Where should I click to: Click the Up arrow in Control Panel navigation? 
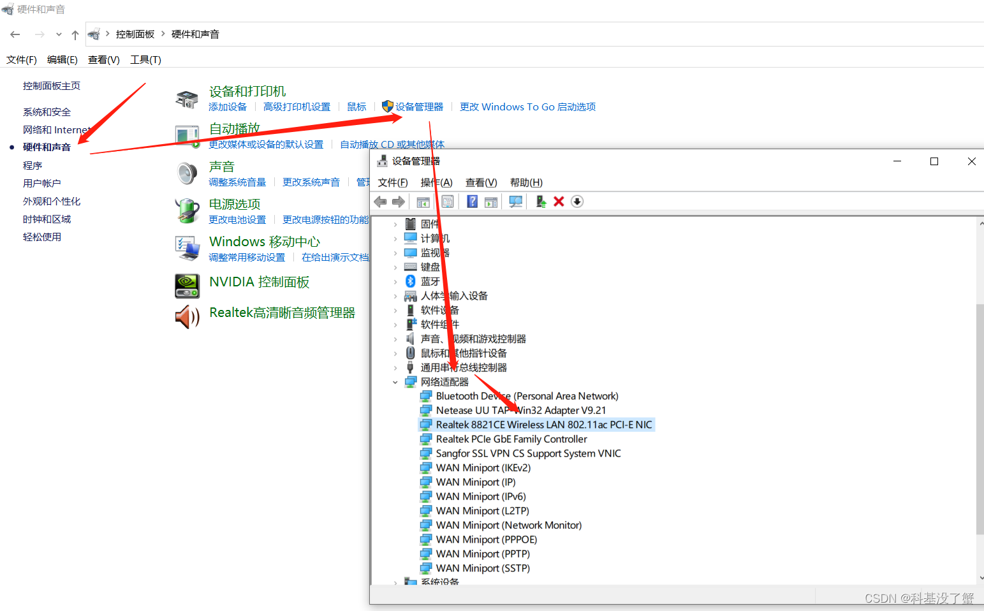pyautogui.click(x=75, y=34)
